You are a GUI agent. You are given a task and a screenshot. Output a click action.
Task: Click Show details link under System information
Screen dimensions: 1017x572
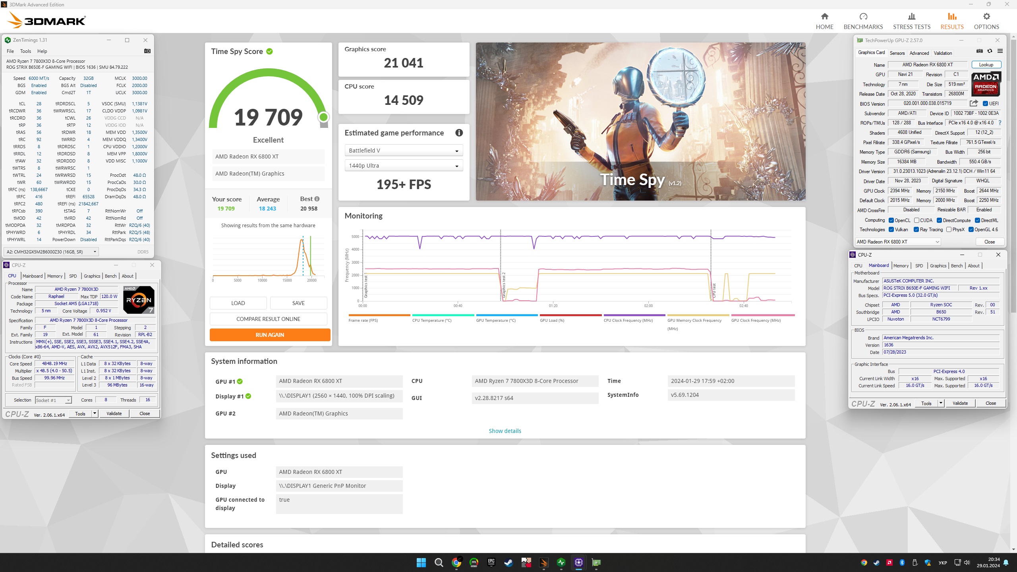(x=505, y=431)
